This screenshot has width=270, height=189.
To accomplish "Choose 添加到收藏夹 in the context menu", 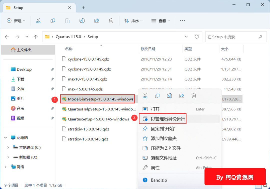I will coord(179,138).
